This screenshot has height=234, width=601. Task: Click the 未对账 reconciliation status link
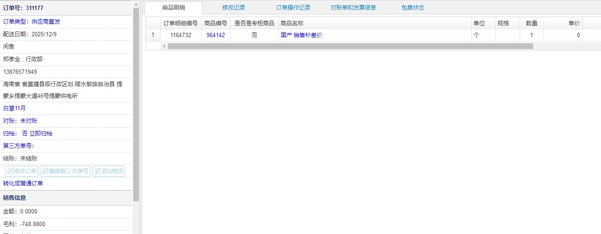(29, 121)
